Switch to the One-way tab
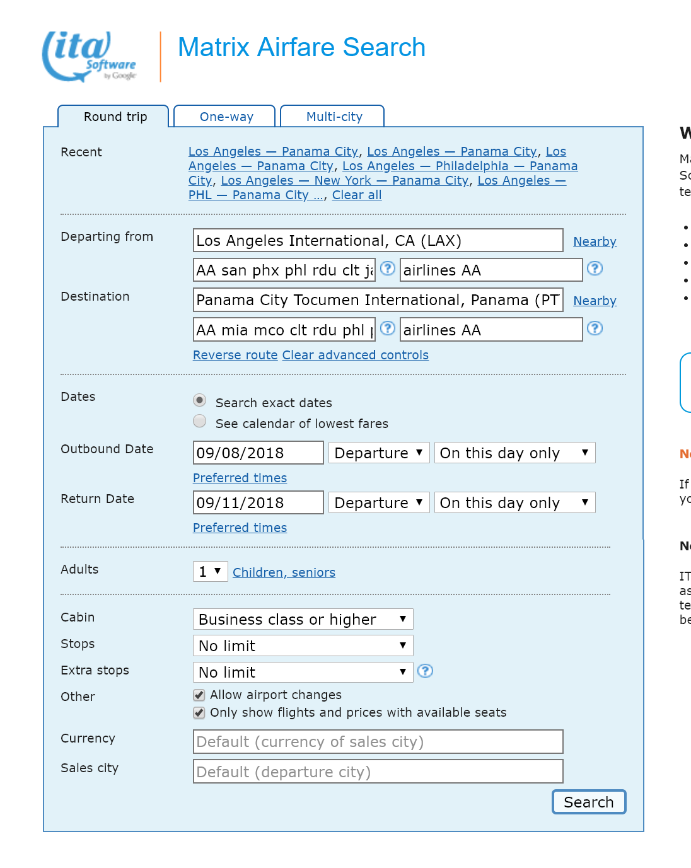 coord(226,117)
